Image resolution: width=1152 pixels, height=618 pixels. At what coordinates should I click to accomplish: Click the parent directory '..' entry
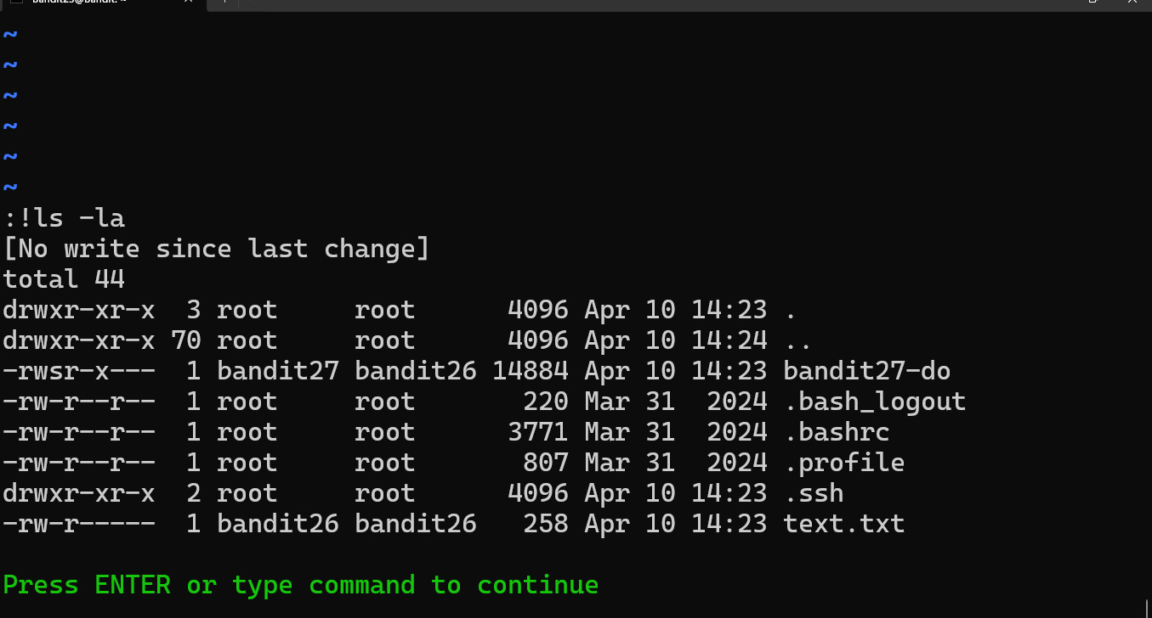797,342
